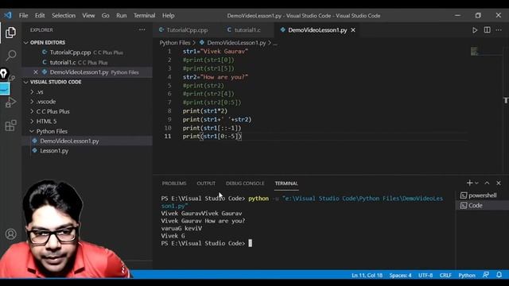Run the Python file with play icon
This screenshot has width=509, height=286.
pos(475,30)
